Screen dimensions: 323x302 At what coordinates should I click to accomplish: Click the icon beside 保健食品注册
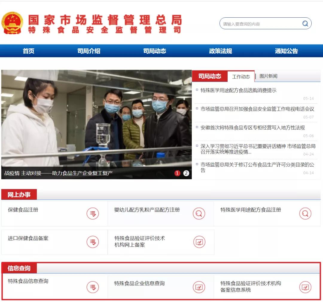[x=93, y=213]
